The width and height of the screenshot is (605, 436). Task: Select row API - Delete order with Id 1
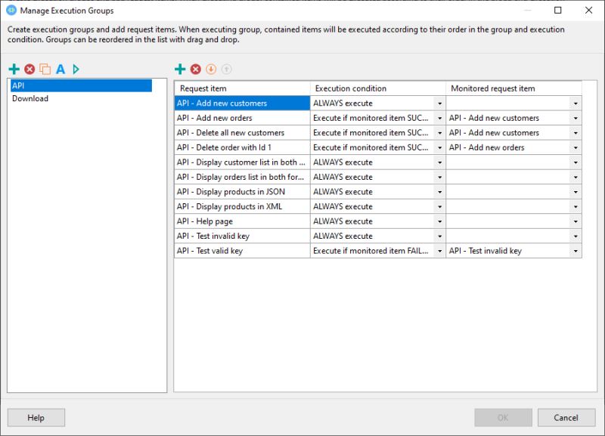pos(242,147)
